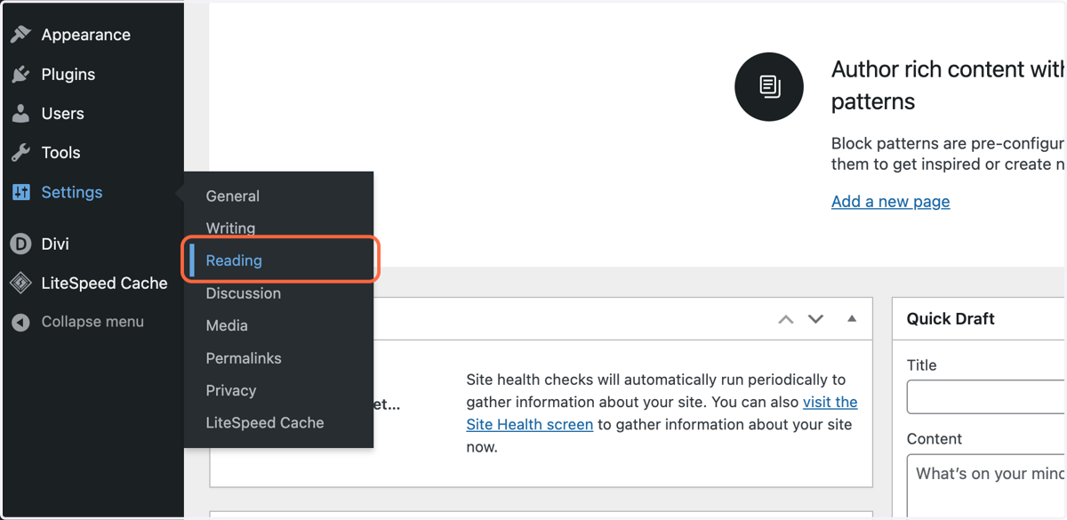1067x520 pixels.
Task: Collapse the Site Health panel toggle
Action: coord(852,319)
